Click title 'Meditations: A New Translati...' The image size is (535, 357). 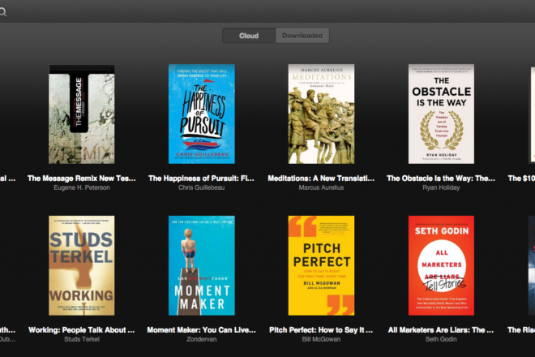click(321, 178)
